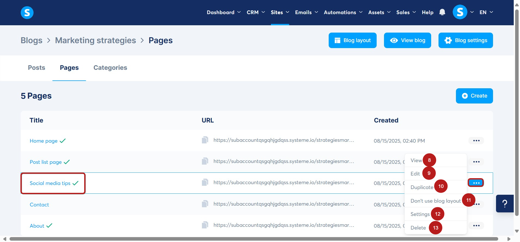520x242 pixels.
Task: Copy the Home page URL icon
Action: (205, 140)
